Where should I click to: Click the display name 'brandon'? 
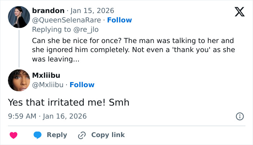48,10
